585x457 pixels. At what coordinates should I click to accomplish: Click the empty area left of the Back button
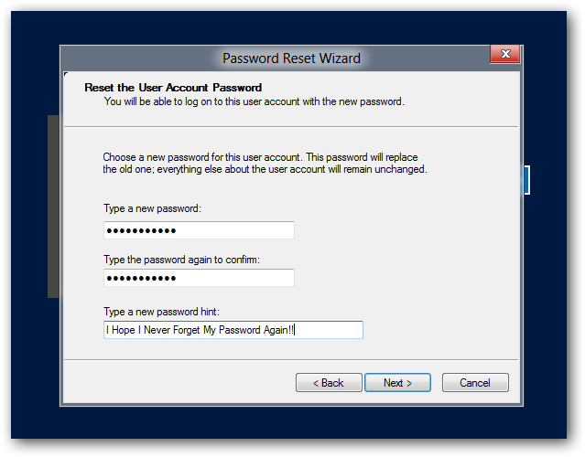[183, 383]
